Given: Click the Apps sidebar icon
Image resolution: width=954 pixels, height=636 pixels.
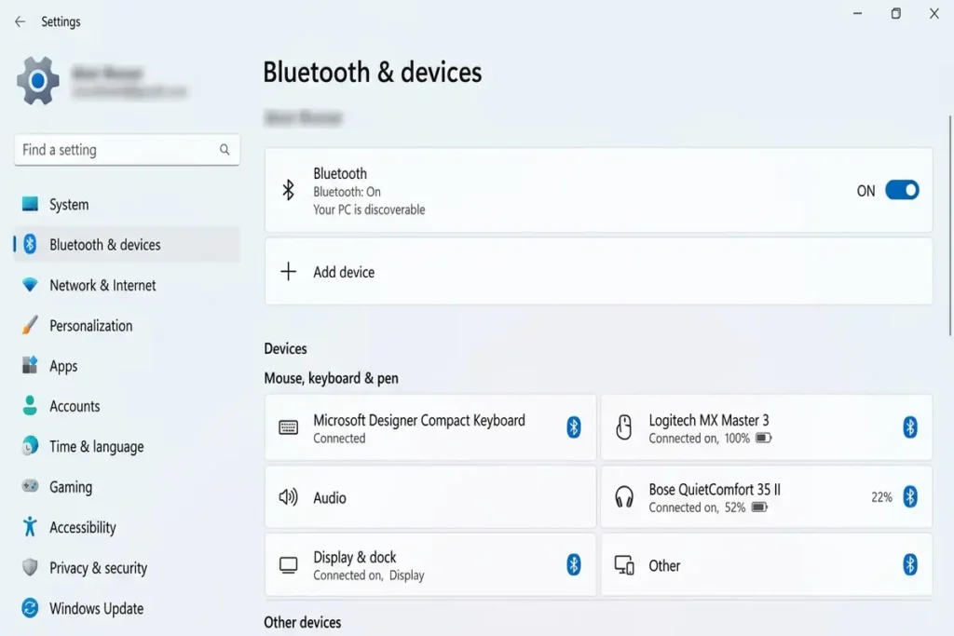Looking at the screenshot, I should [30, 365].
